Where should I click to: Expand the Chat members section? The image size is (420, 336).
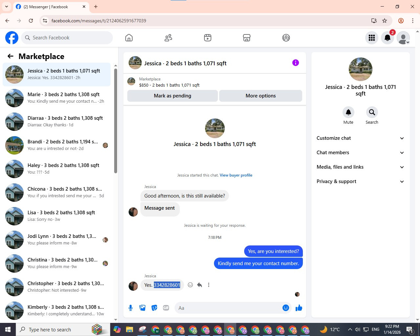pos(360,153)
